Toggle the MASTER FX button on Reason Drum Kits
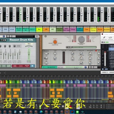 tap(27, 66)
